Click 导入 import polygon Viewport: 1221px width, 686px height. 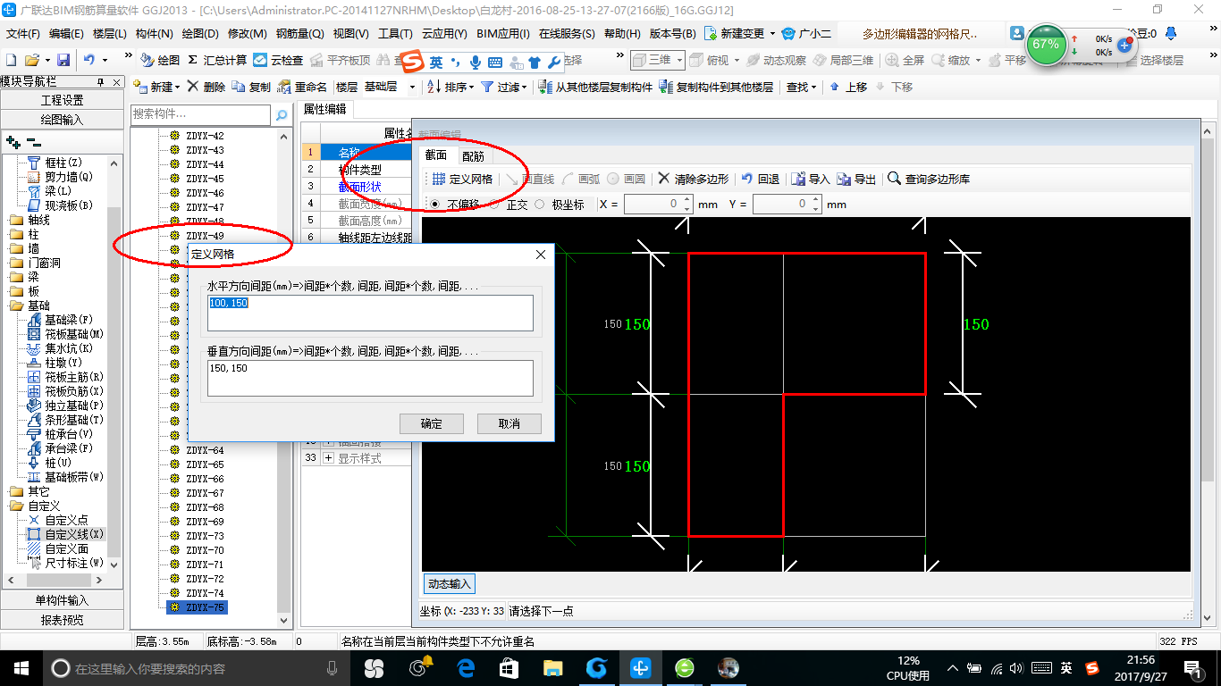(812, 179)
